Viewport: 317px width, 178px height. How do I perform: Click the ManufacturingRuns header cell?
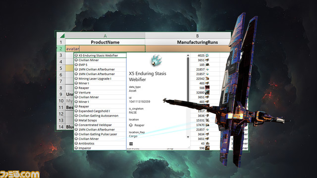[x=188, y=42]
